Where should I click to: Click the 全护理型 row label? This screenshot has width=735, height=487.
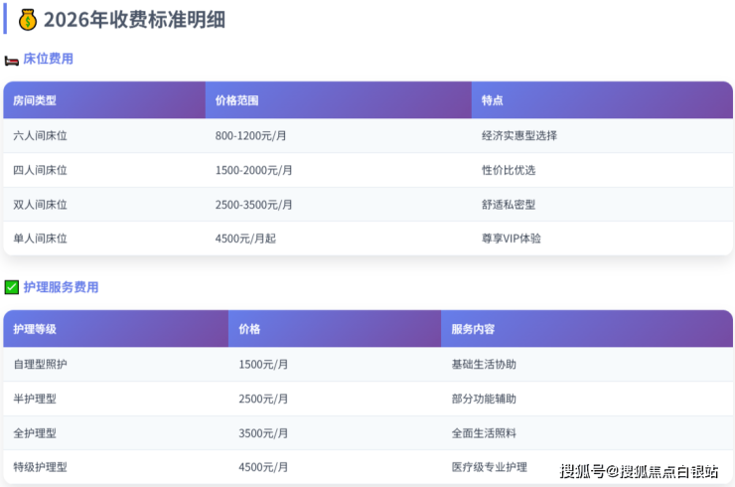coord(35,432)
